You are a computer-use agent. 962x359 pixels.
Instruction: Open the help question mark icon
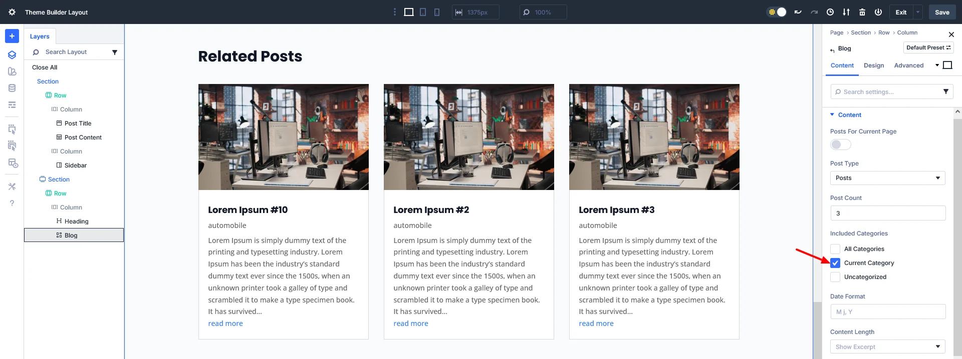coord(12,203)
